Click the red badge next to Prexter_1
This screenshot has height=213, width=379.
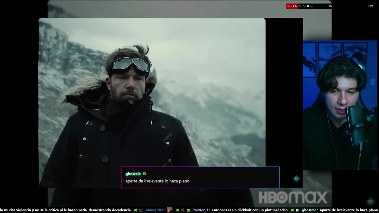click(183, 210)
